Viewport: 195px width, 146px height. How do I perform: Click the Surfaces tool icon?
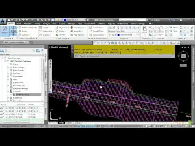[x=20, y=35]
